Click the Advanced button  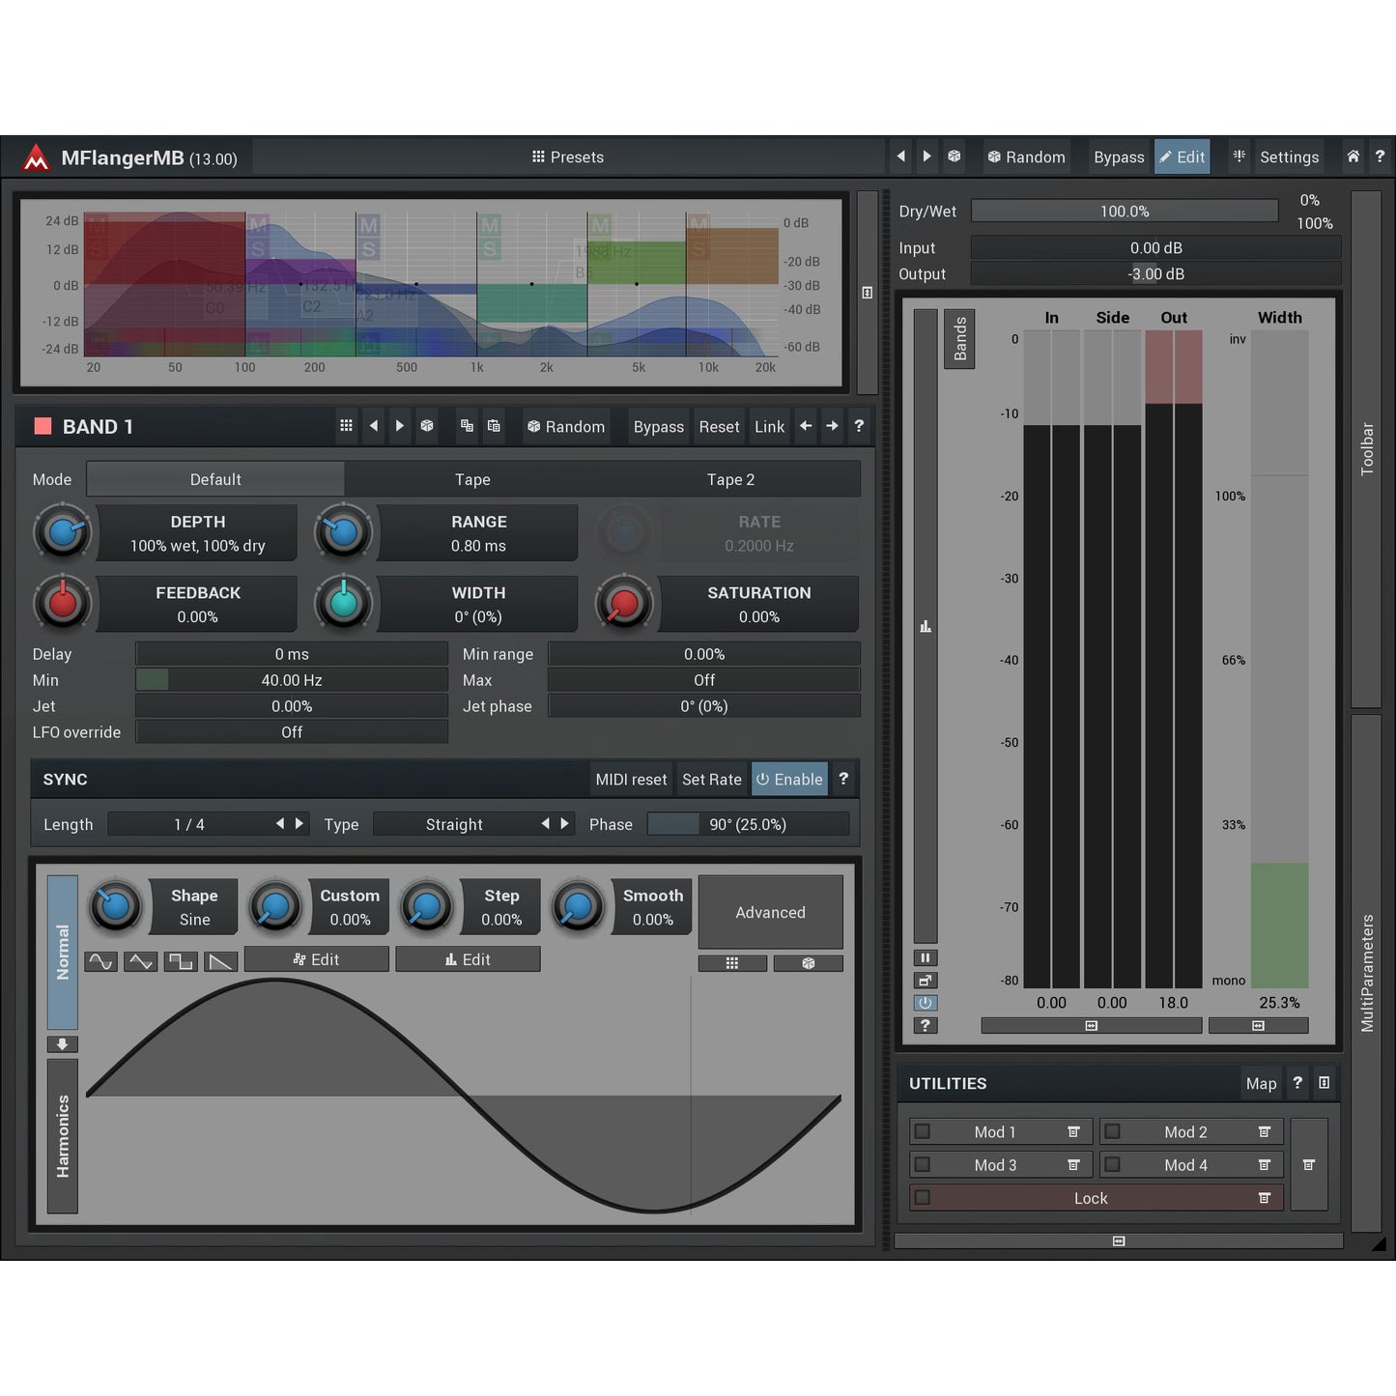770,912
